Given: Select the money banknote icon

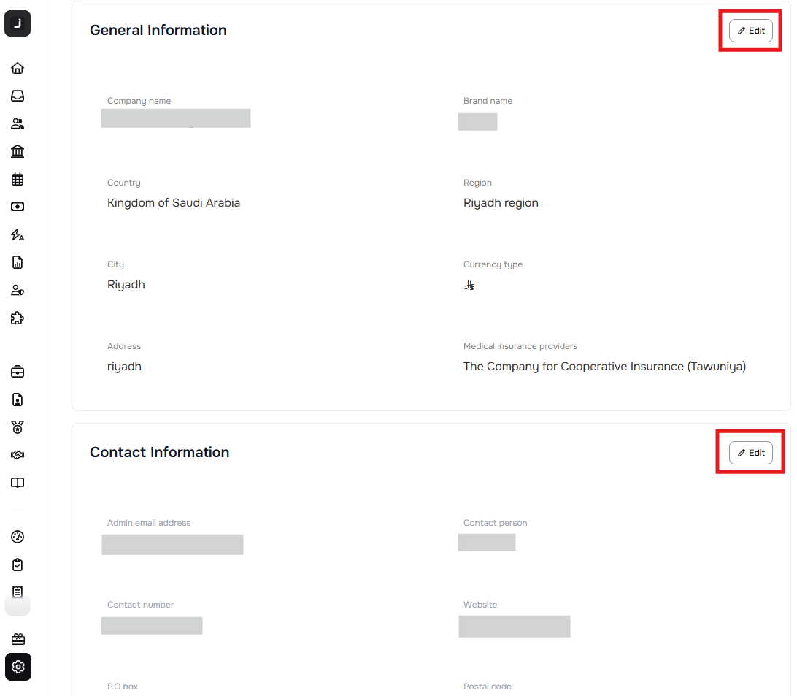Looking at the screenshot, I should tap(18, 207).
